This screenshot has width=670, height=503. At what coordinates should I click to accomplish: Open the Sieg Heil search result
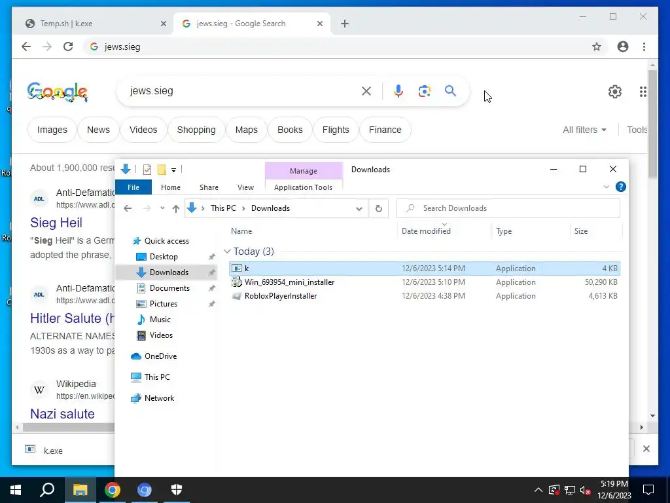(56, 223)
